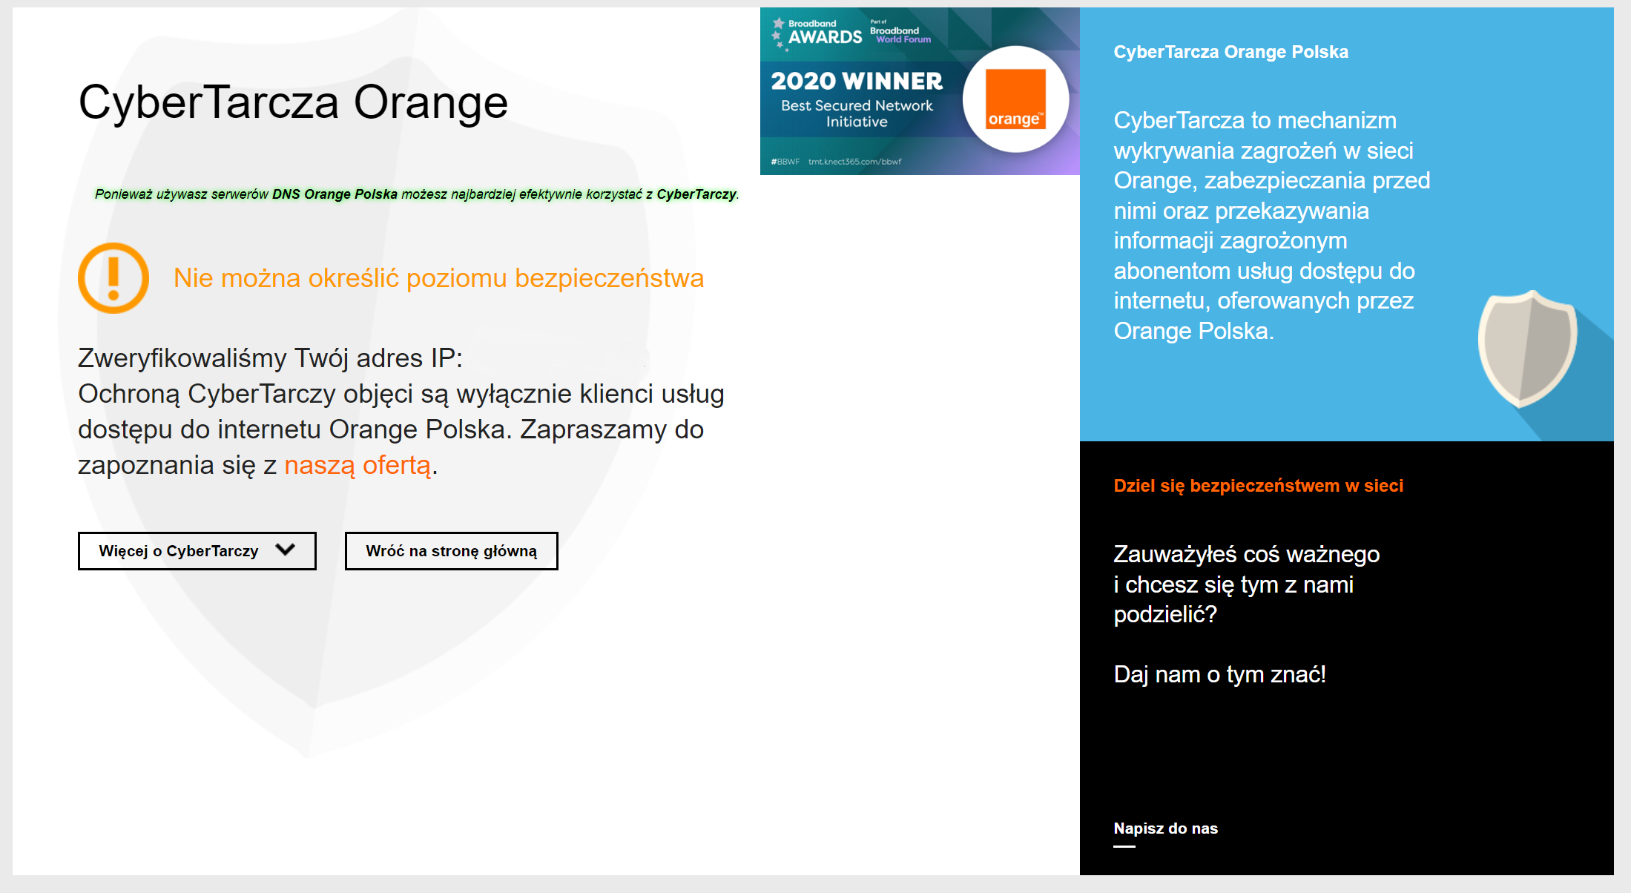Select the CyberTarcza Orange Polska heading

point(1231,52)
